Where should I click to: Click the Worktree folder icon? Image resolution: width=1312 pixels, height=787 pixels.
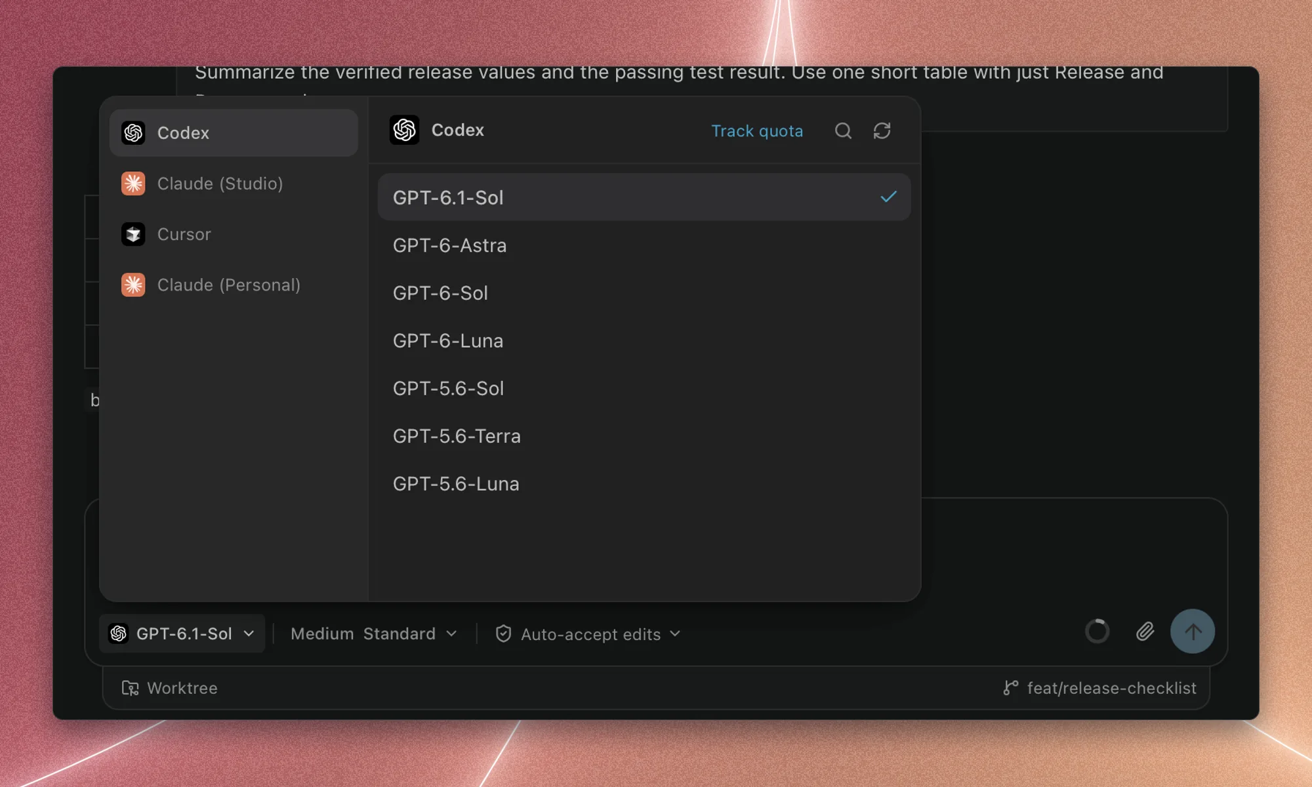tap(130, 688)
